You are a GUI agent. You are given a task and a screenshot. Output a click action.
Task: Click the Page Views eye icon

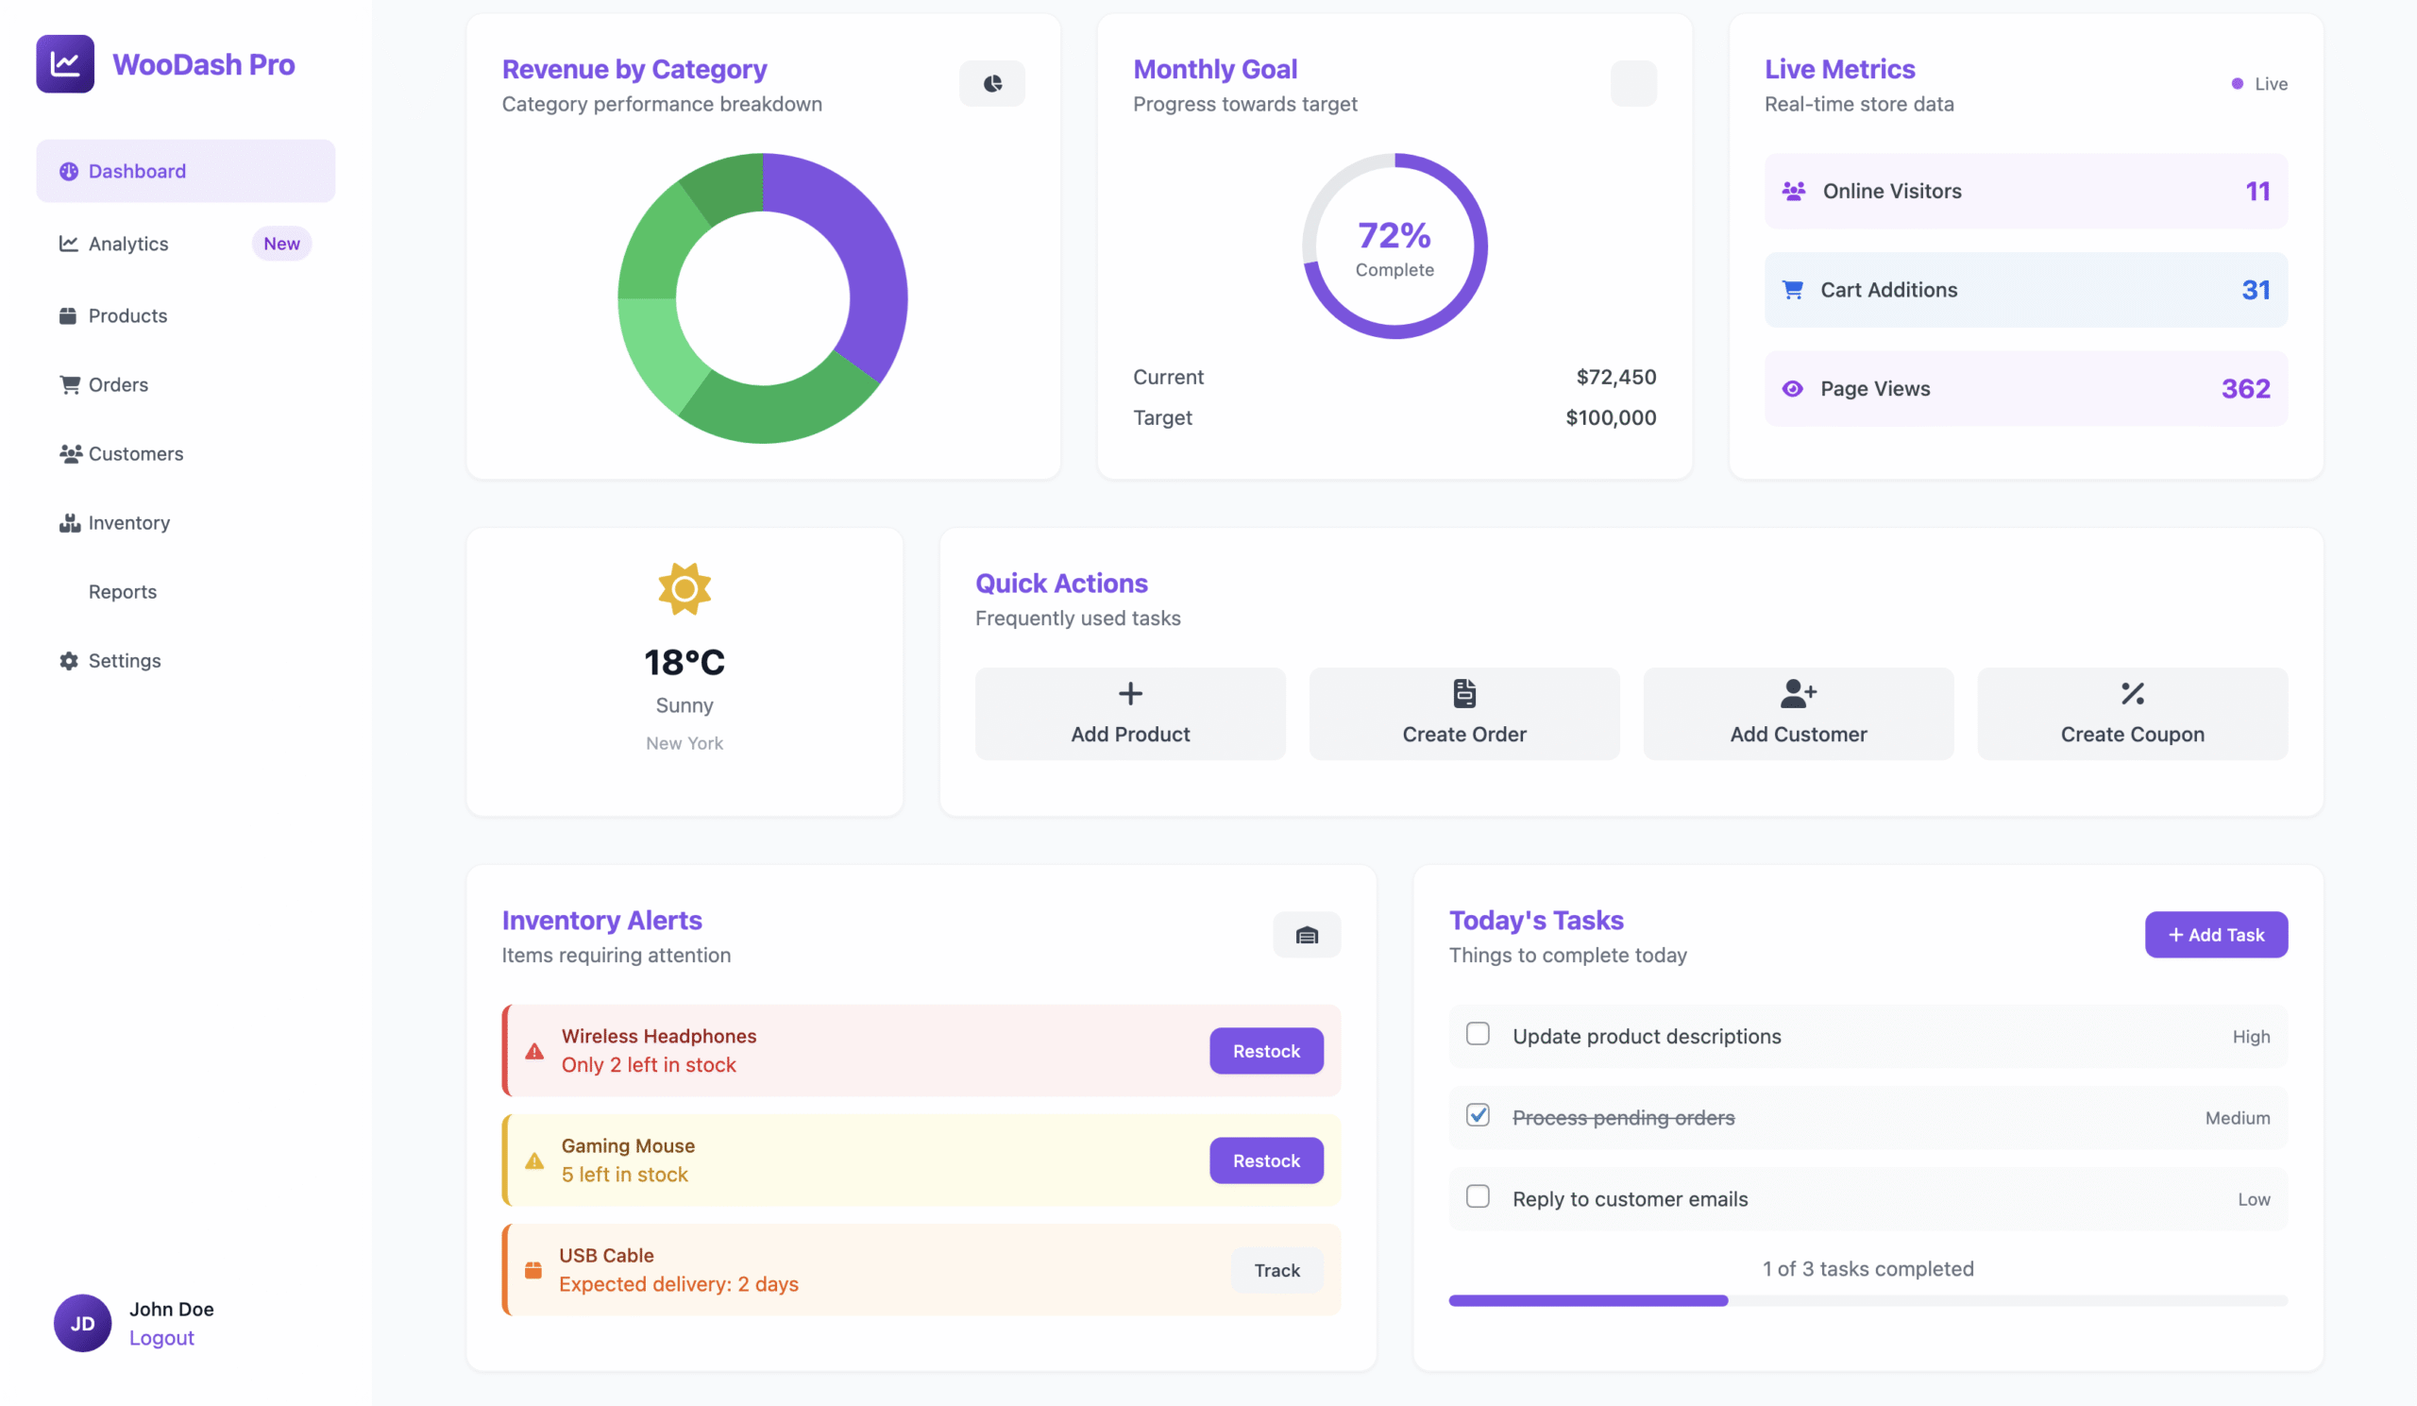coord(1792,388)
